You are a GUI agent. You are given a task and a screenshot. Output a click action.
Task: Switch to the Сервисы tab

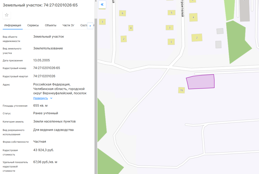pos(33,25)
